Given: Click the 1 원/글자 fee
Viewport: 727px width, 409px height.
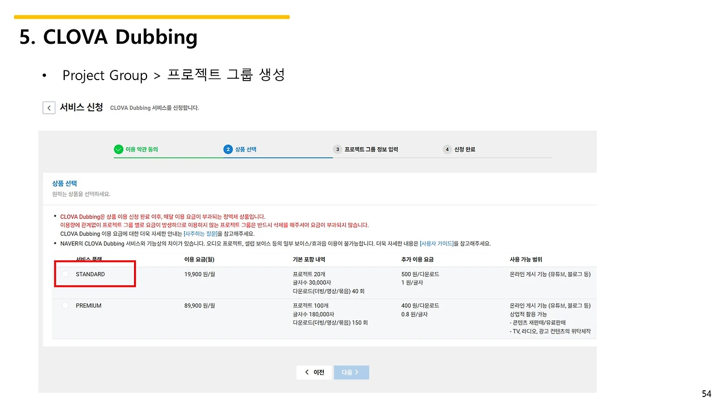Looking at the screenshot, I should pos(411,283).
